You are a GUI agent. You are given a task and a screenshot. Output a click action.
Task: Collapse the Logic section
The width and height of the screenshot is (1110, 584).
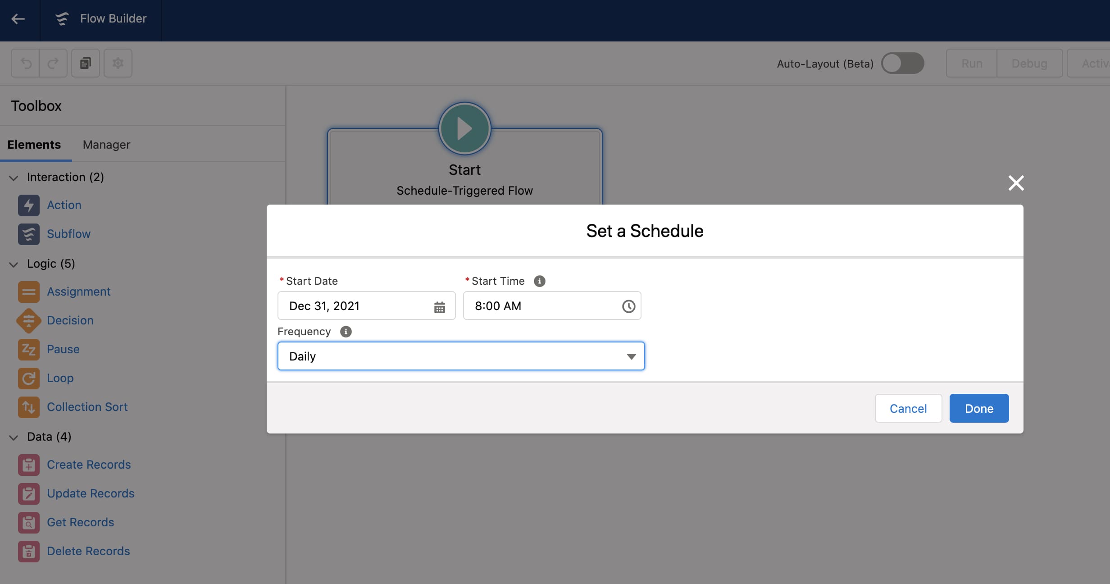pos(13,265)
